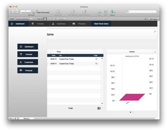This screenshot has width=168, height=131.
Task: Click the Delete Record toolbar icon
Action: 84,12
